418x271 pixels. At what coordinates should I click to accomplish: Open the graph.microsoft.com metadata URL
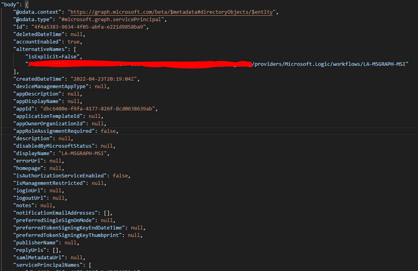(x=171, y=12)
